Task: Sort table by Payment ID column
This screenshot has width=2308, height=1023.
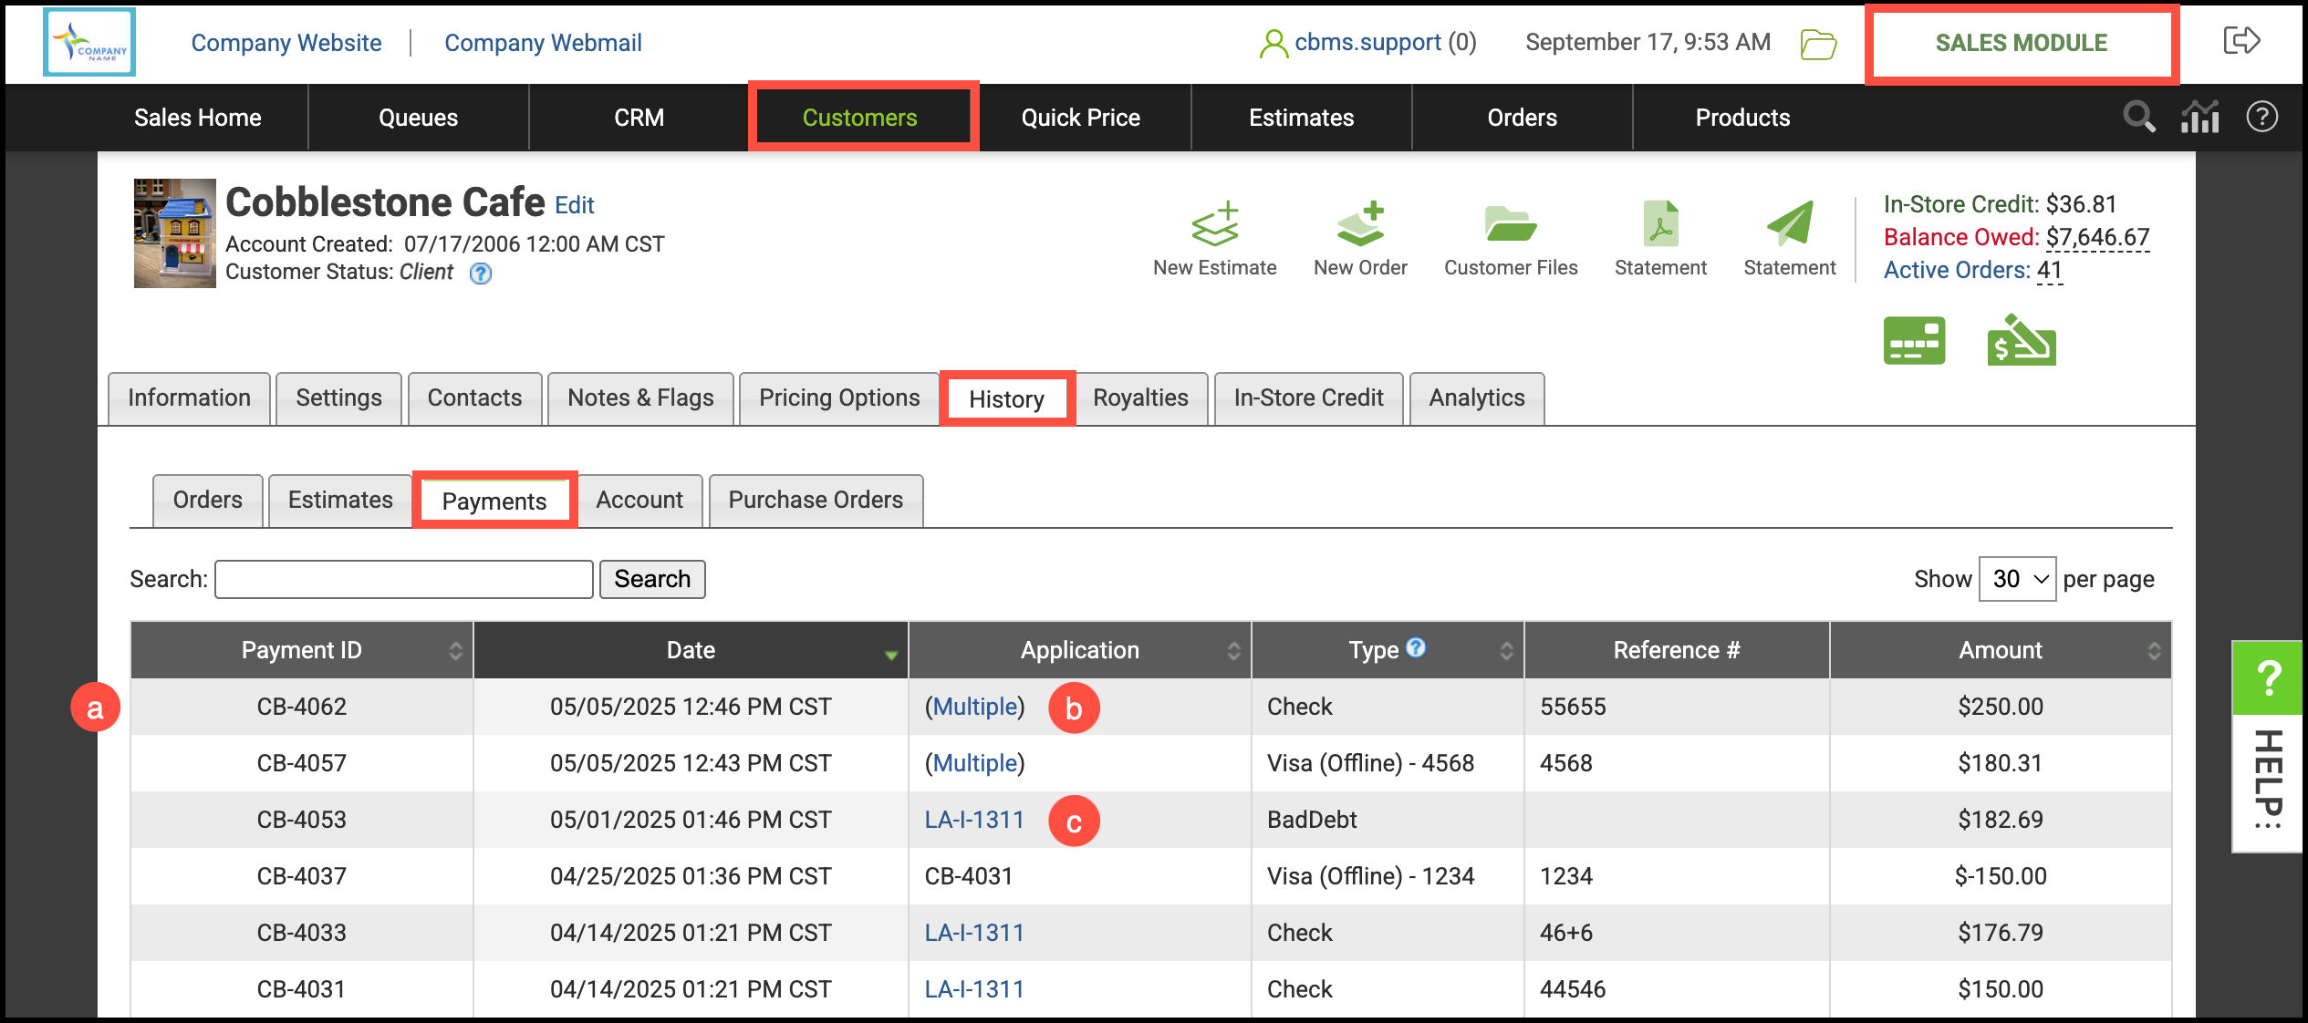Action: click(302, 650)
